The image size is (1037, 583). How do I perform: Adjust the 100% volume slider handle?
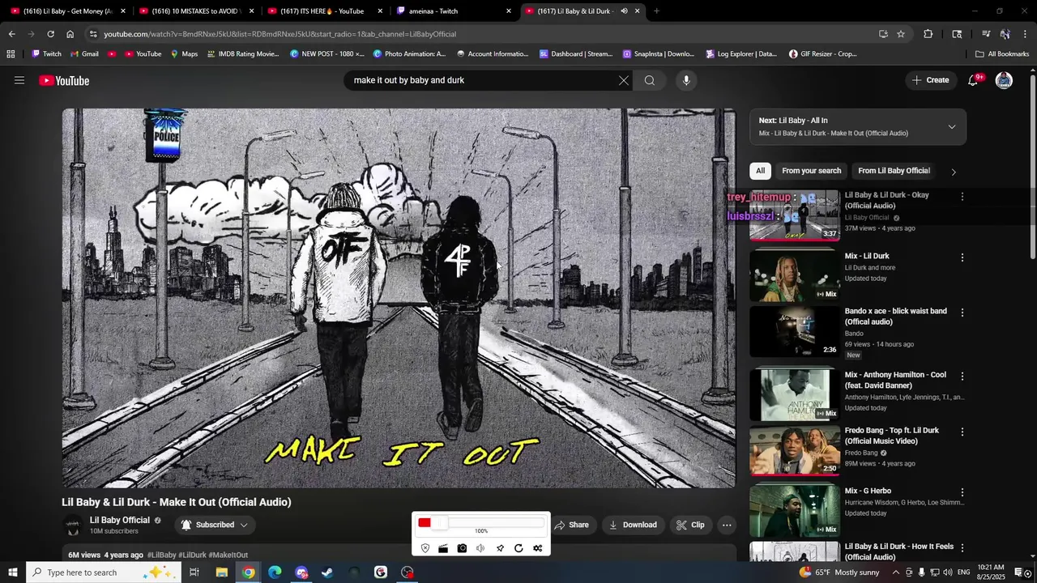coord(439,523)
